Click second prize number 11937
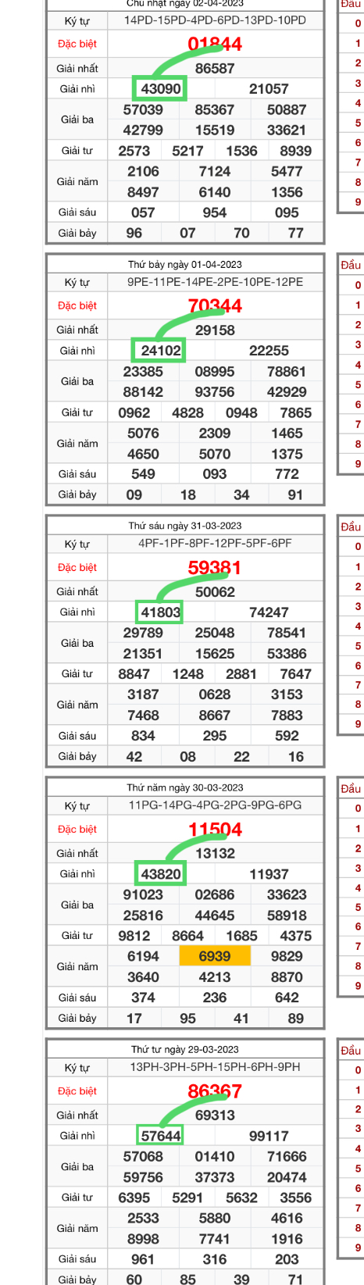364x1285 pixels. tap(269, 874)
